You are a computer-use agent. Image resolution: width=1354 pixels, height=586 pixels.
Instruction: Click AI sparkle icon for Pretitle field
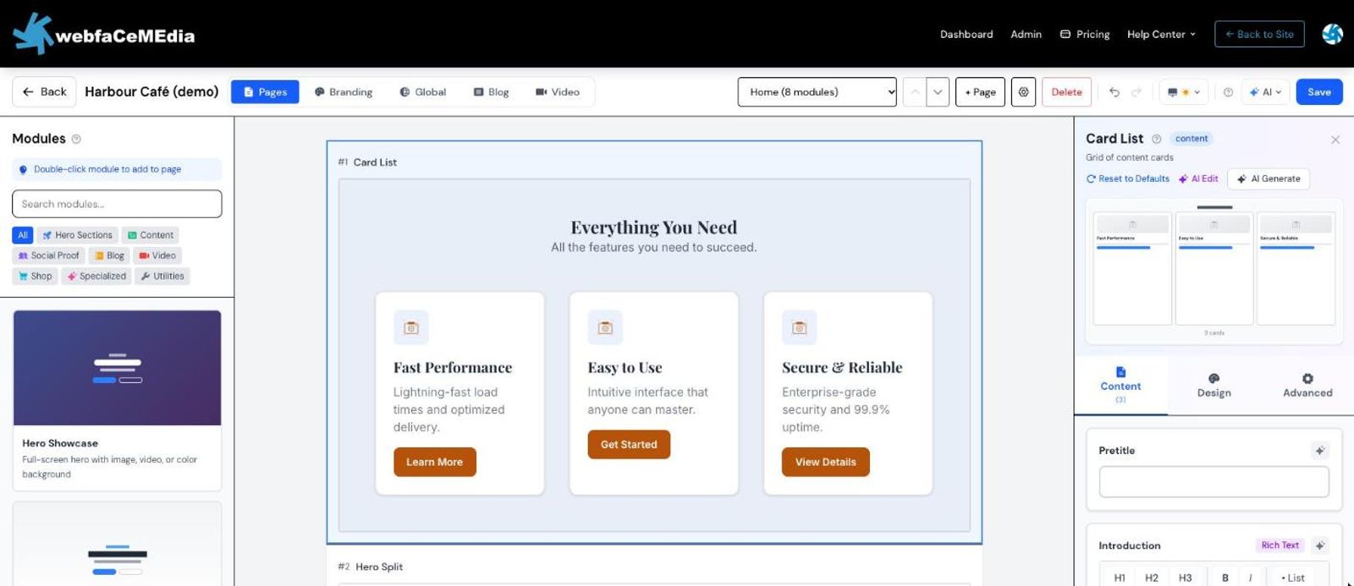[1319, 451]
